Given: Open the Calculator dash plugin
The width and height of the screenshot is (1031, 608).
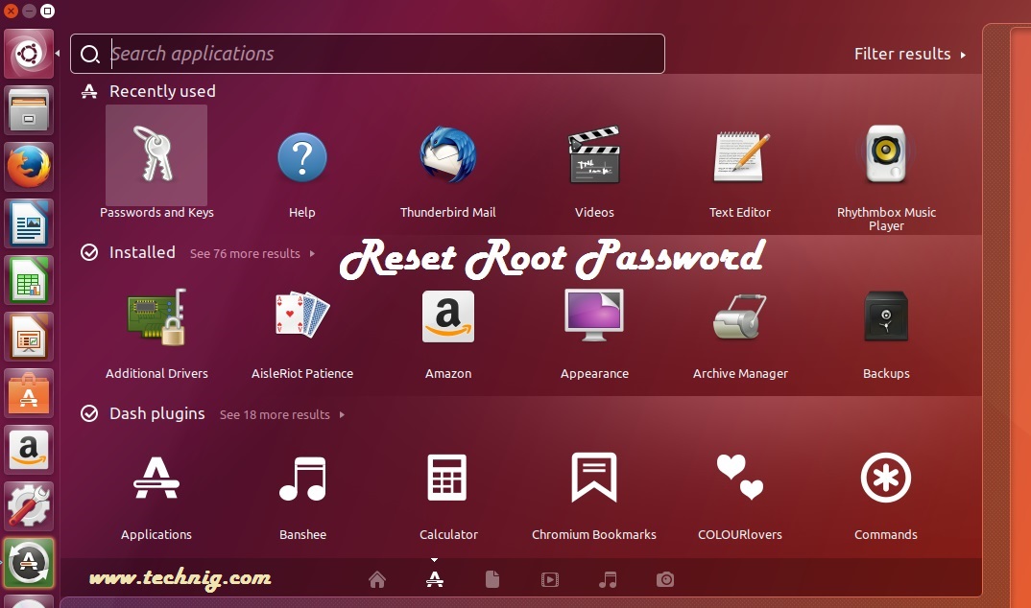Looking at the screenshot, I should click(x=447, y=477).
